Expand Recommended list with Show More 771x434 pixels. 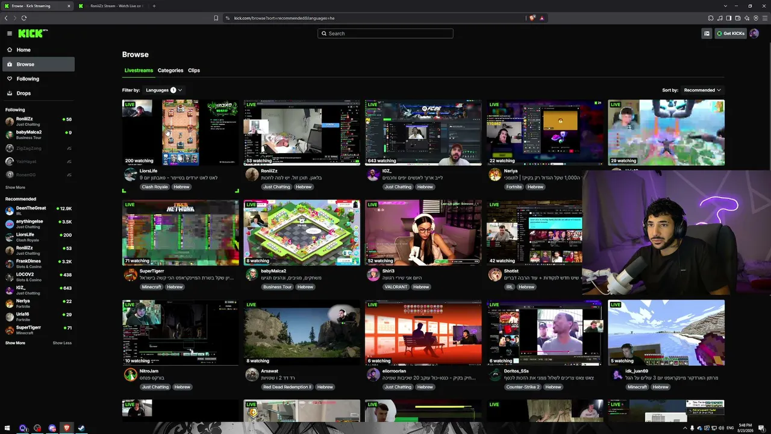point(15,343)
